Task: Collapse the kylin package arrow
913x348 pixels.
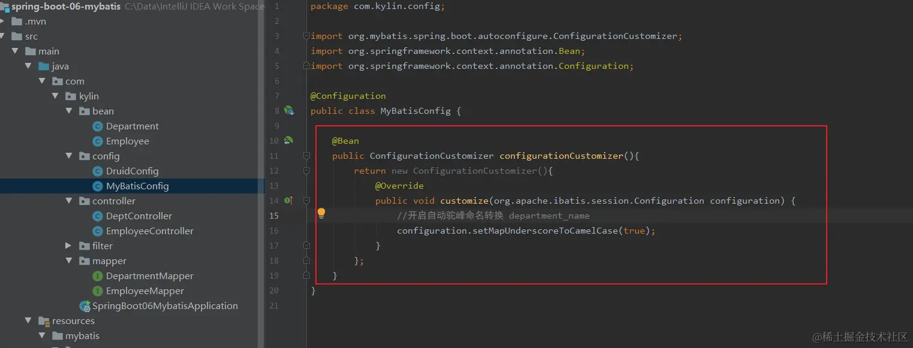Action: 55,96
